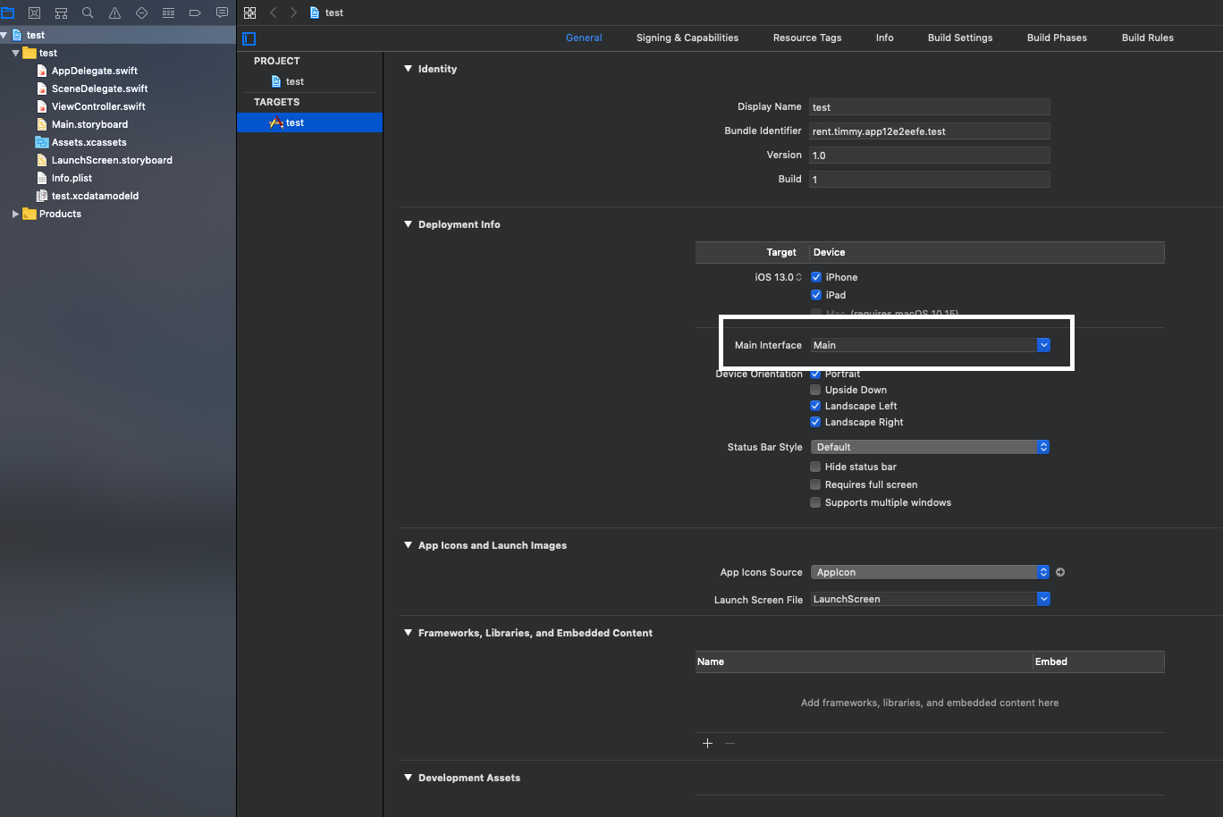The height and width of the screenshot is (817, 1223).
Task: Open the Test navigator diamond icon
Action: [141, 13]
